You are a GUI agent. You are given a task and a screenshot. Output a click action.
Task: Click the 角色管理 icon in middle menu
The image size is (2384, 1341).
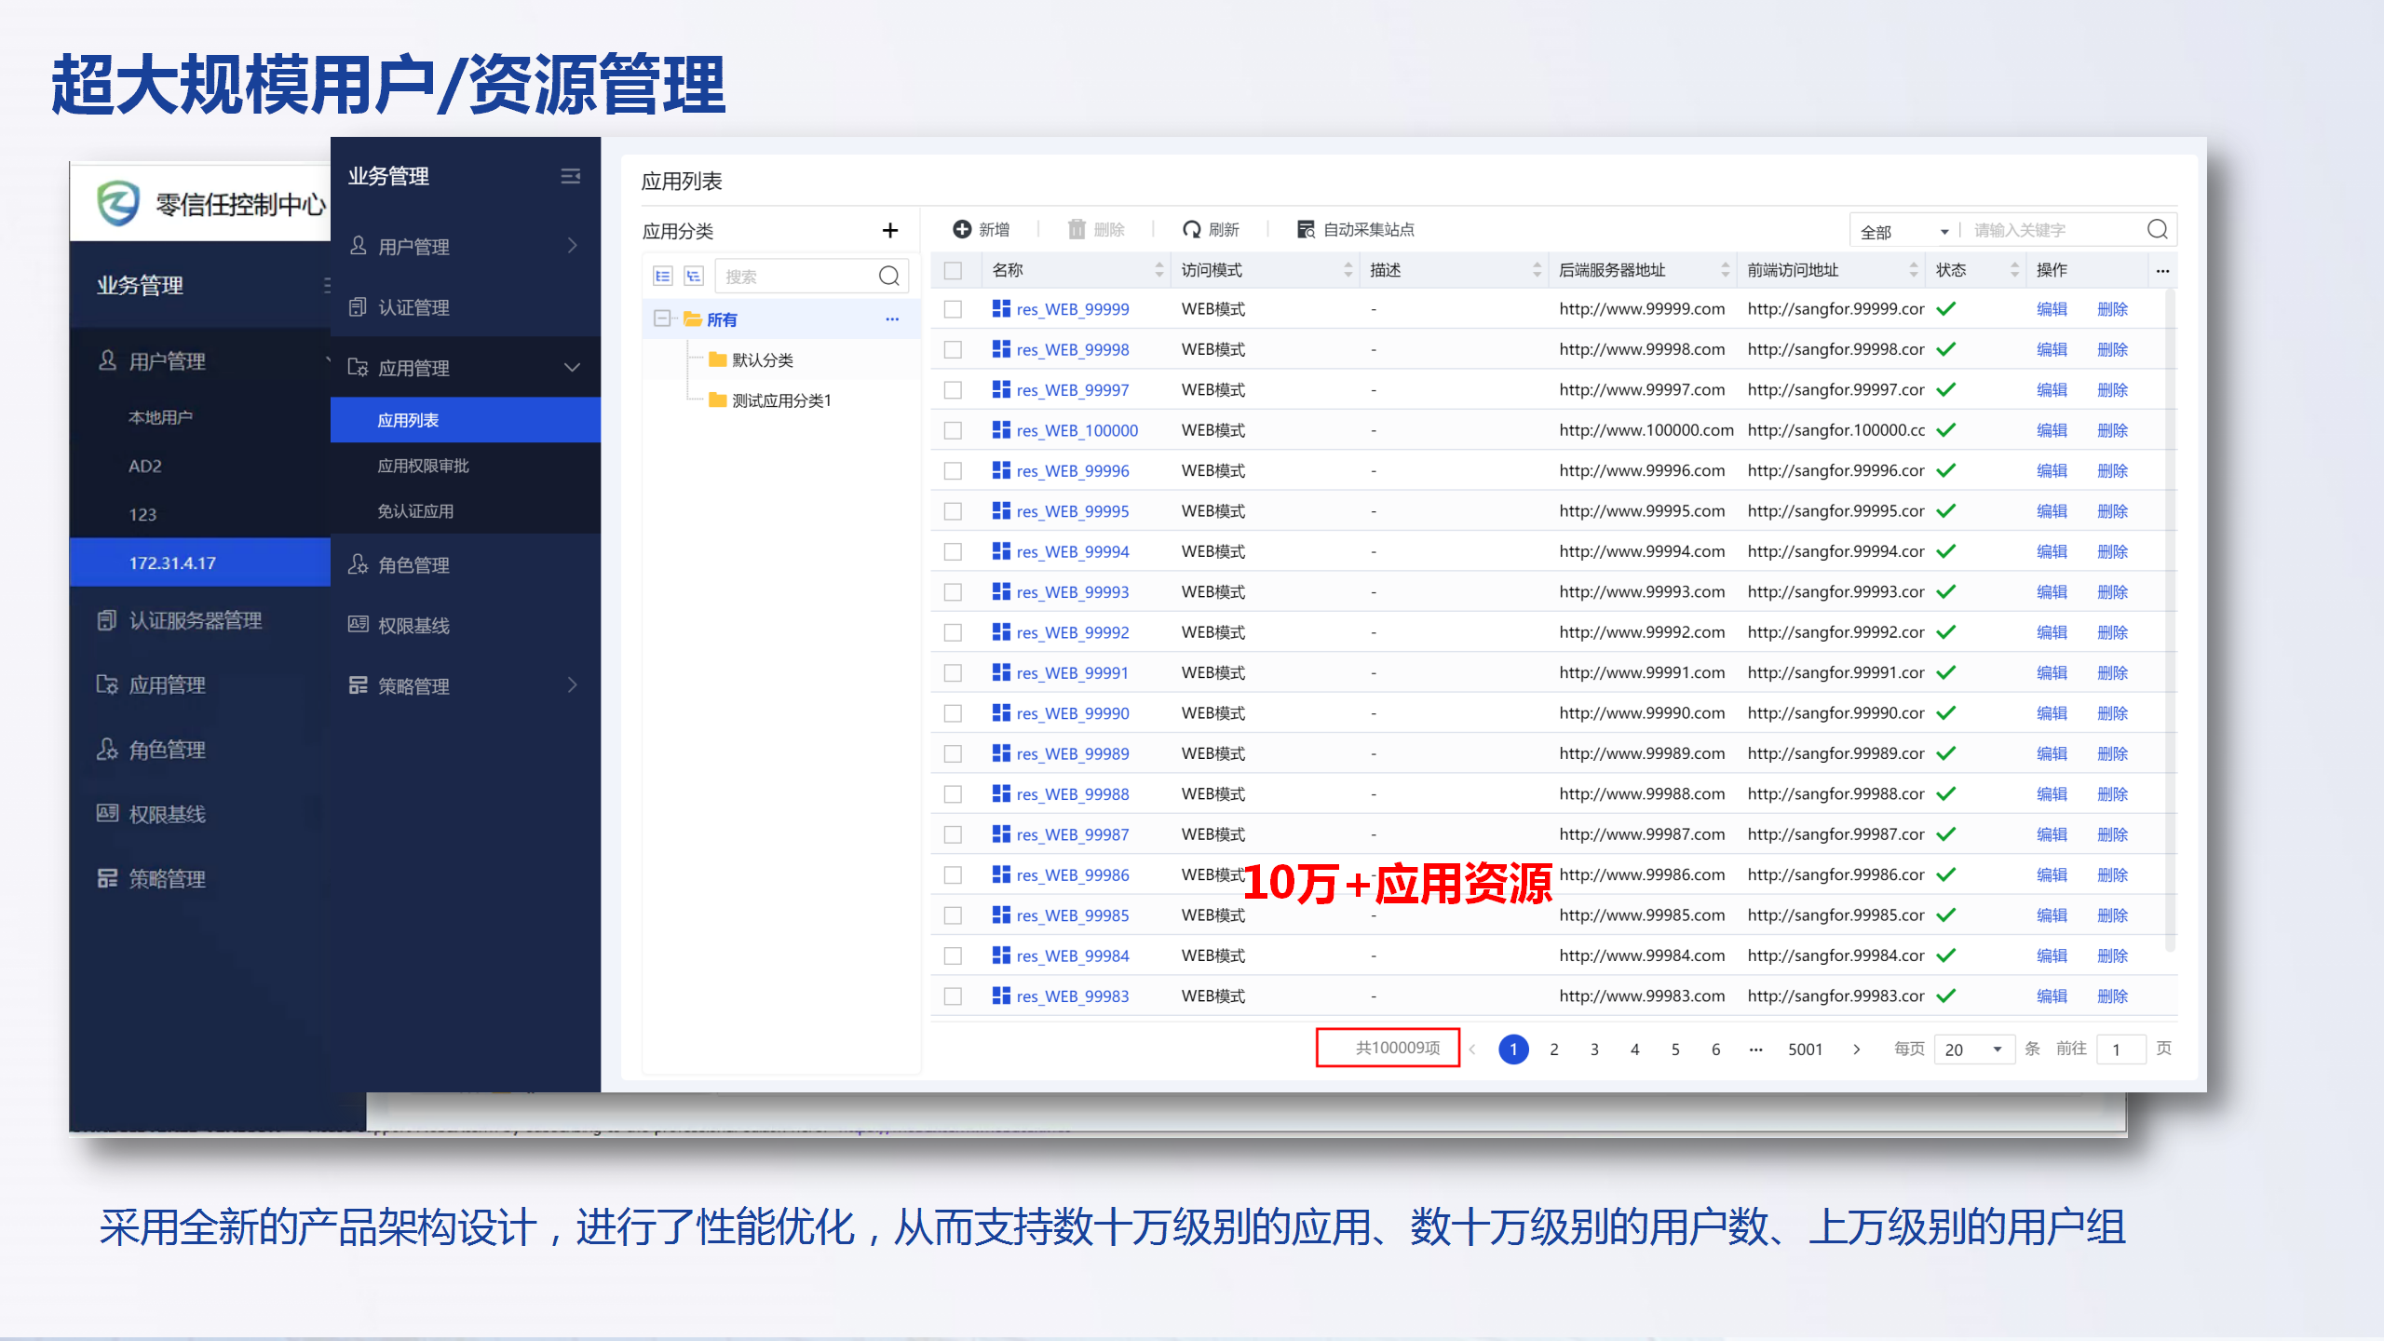coord(358,564)
